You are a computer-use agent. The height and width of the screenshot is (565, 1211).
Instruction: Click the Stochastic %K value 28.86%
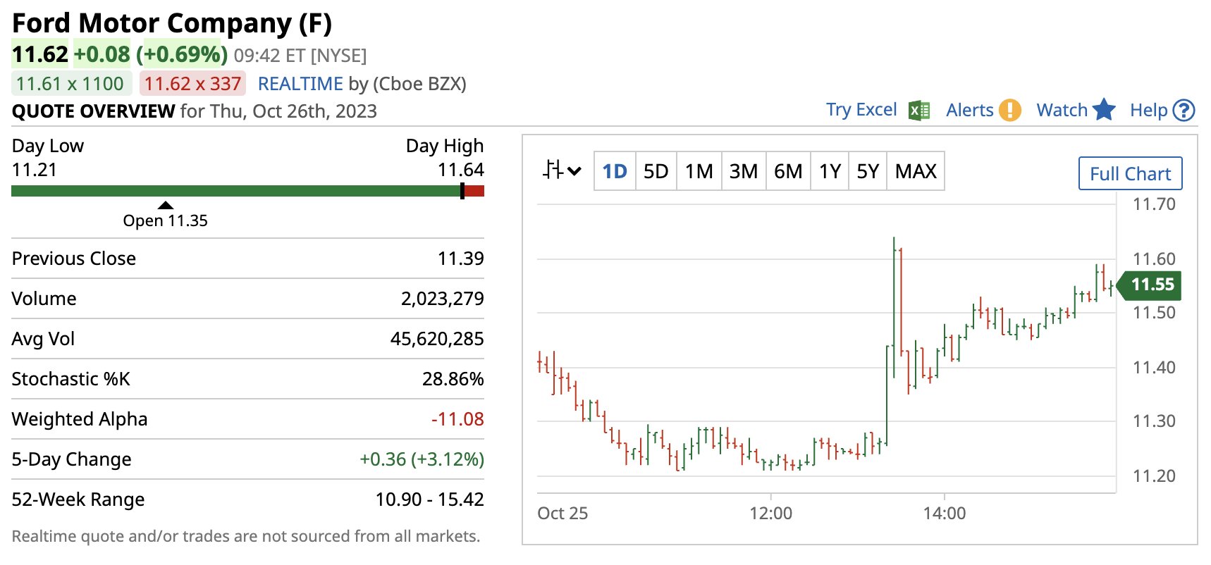[x=453, y=379]
